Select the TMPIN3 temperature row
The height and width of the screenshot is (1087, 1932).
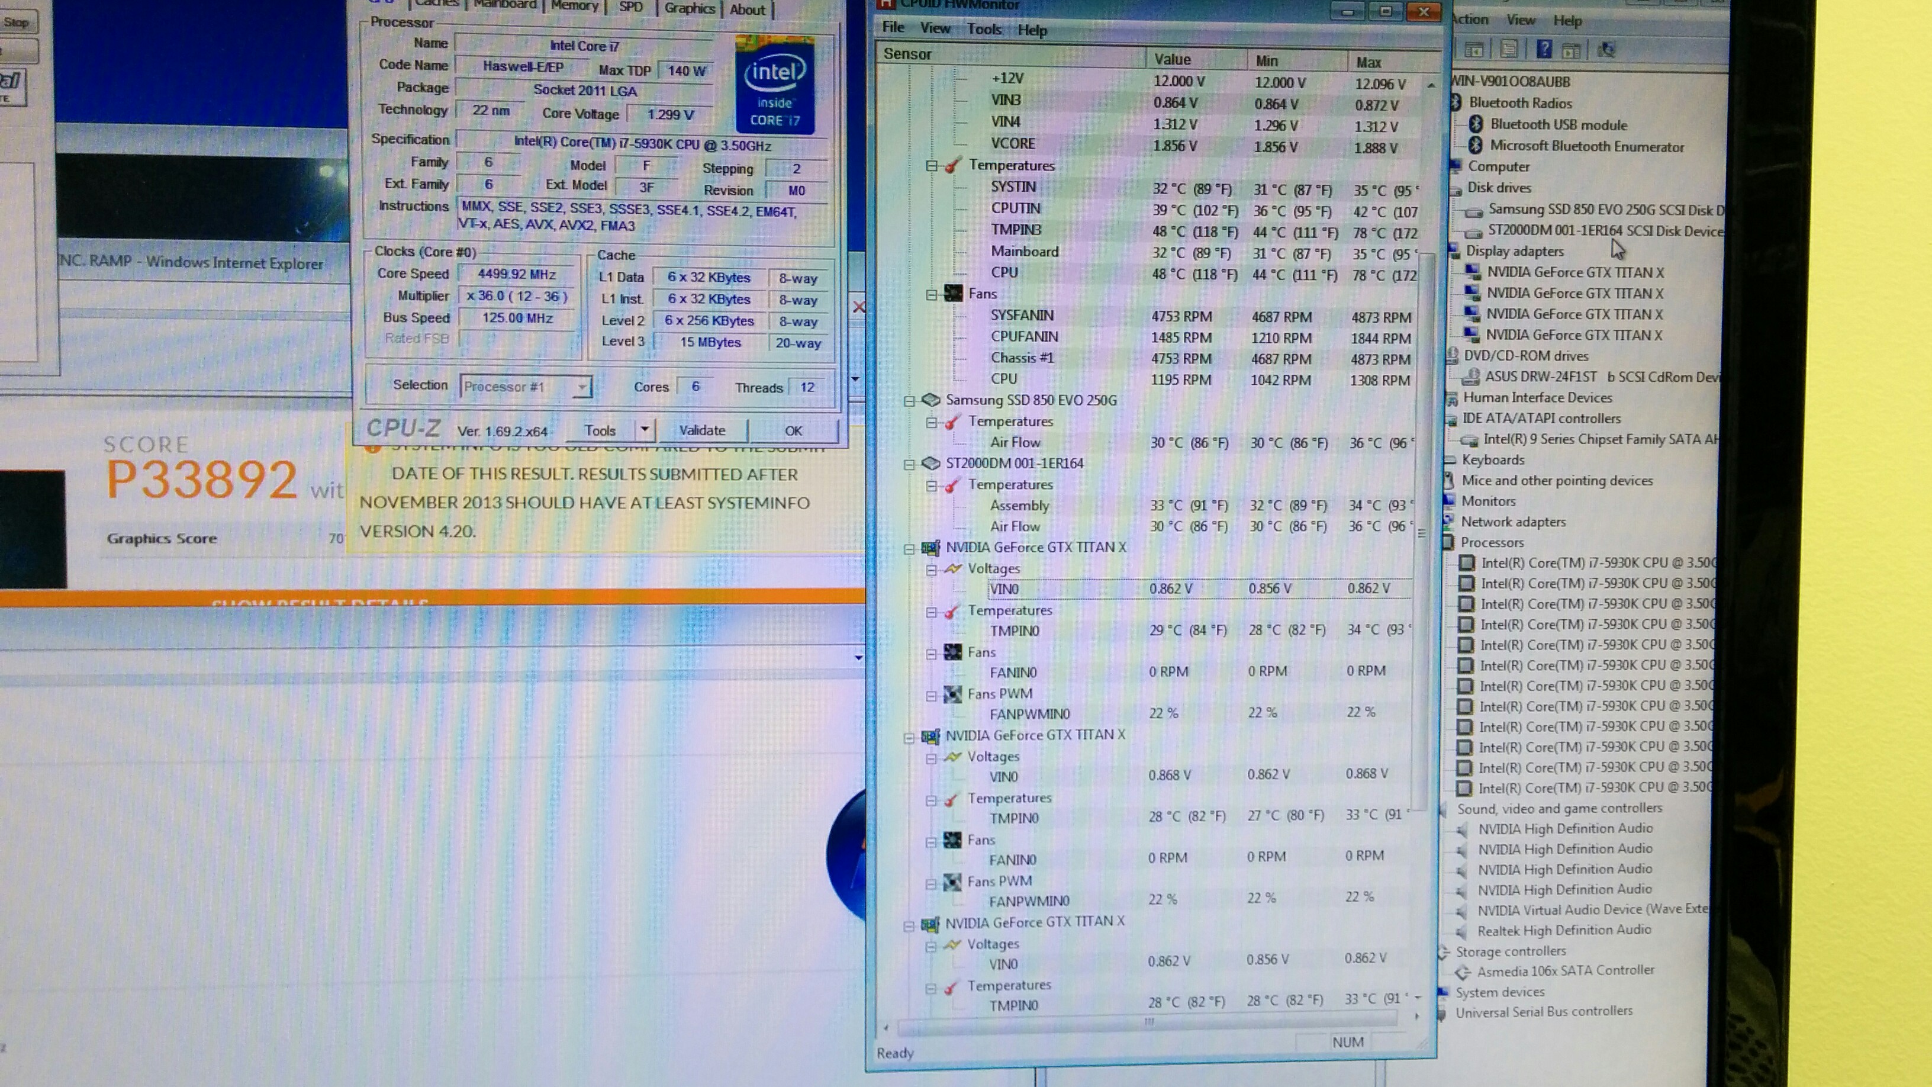[x=1202, y=230]
